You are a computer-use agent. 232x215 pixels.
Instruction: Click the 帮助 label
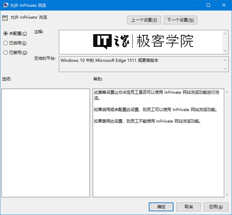coord(98,79)
